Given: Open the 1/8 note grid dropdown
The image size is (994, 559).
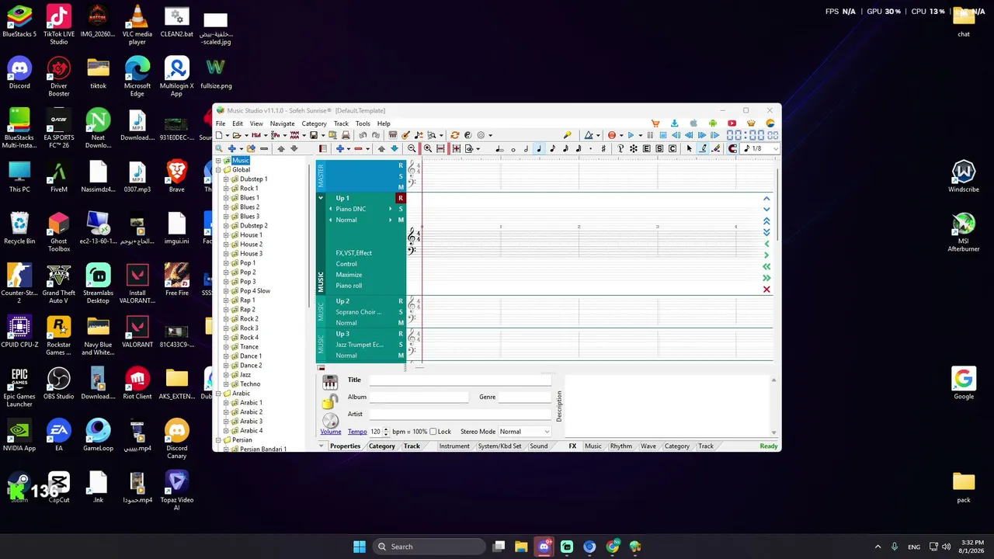Looking at the screenshot, I should pyautogui.click(x=759, y=148).
